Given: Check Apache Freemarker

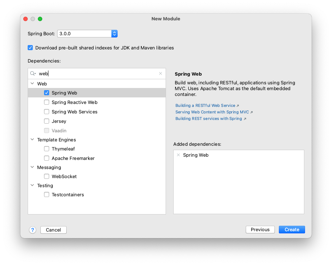Looking at the screenshot, I should coord(47,158).
